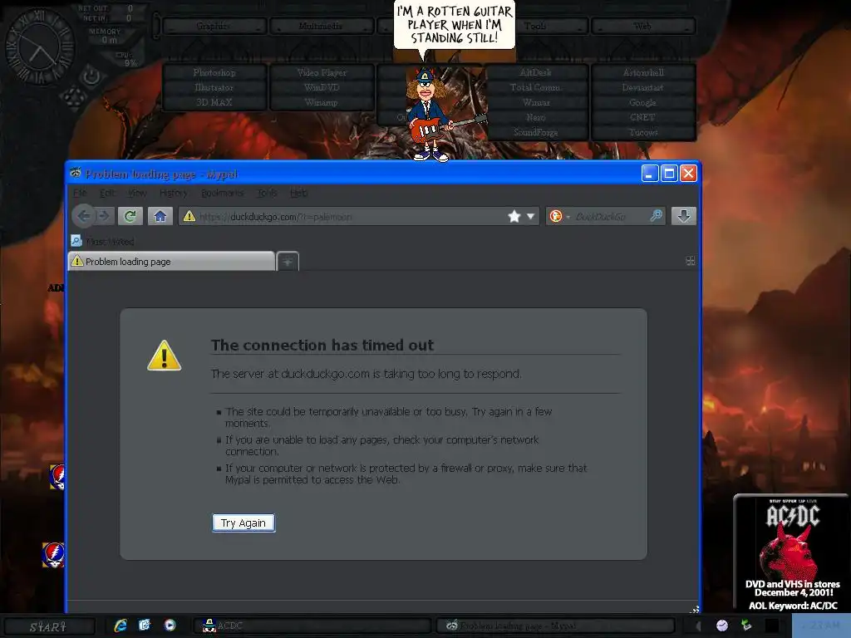This screenshot has width=851, height=638.
Task: Click the AC/DC DVD advertisement thumbnail
Action: point(792,552)
